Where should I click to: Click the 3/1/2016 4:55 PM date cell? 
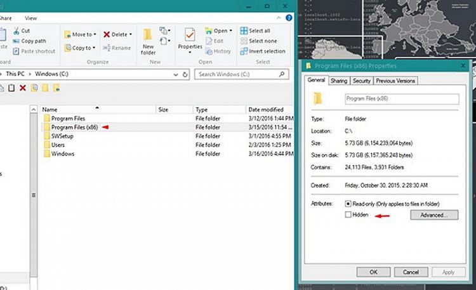[x=270, y=136]
